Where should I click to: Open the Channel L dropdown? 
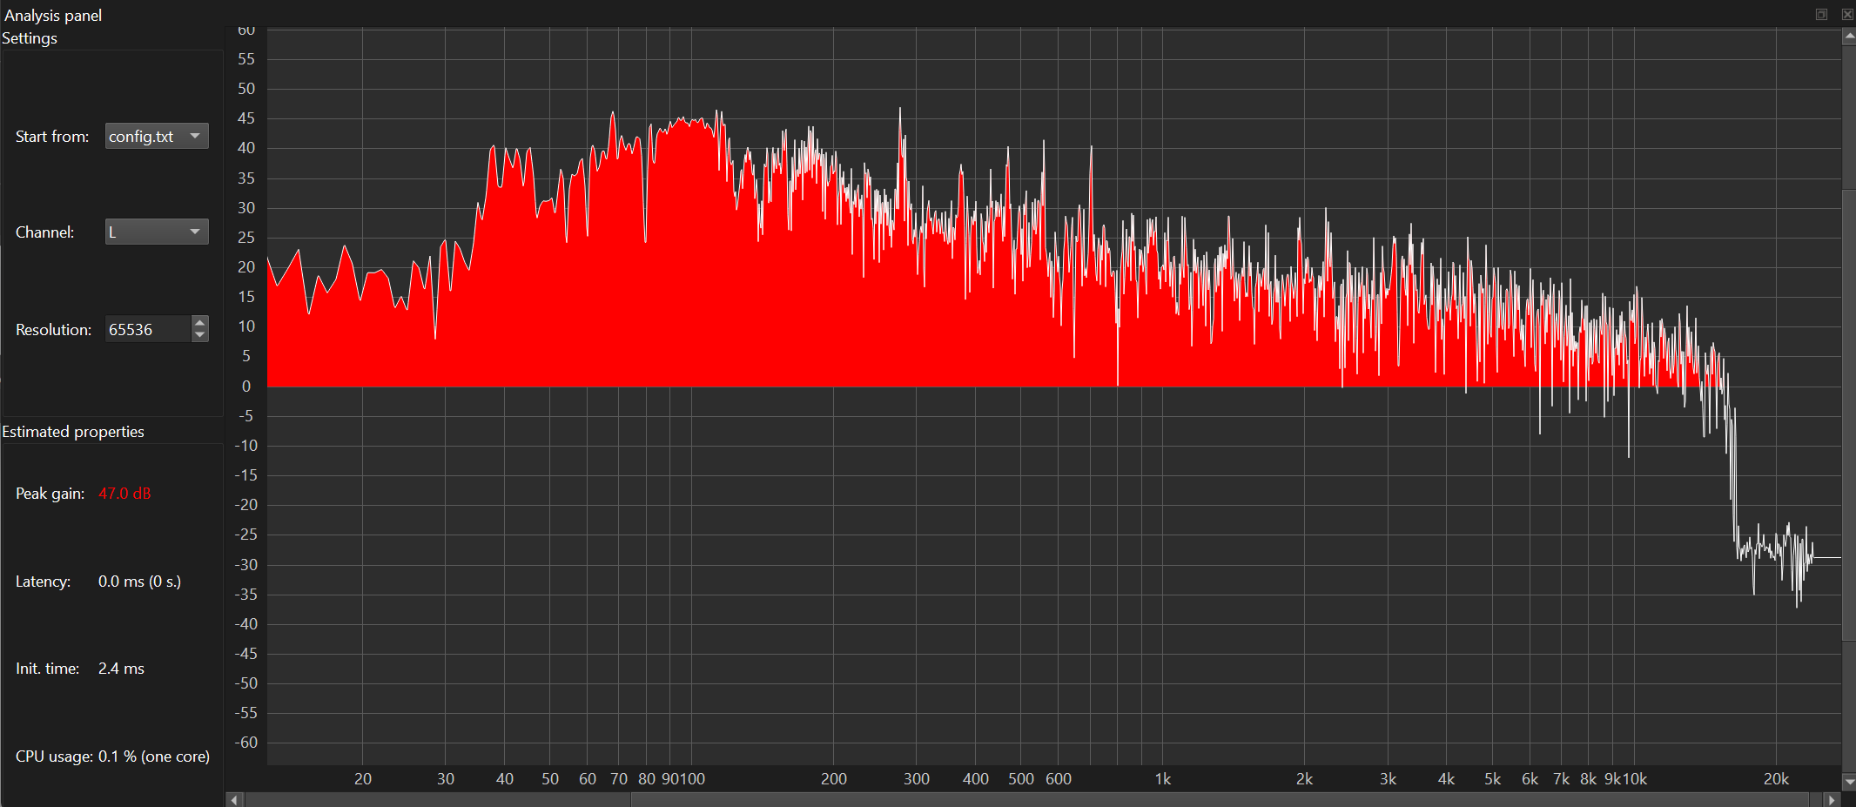[157, 232]
